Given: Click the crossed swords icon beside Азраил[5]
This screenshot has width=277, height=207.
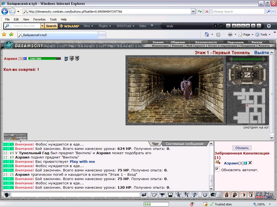Looking at the screenshot, I should click(250, 163).
